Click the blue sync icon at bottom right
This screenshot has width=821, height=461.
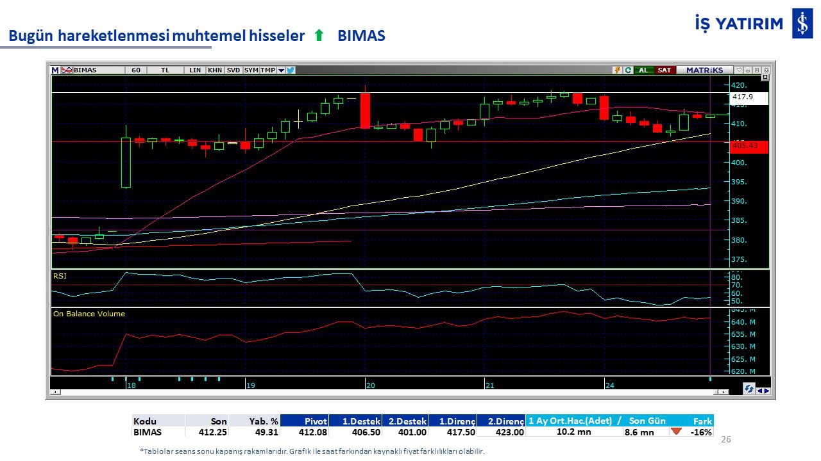pos(749,389)
